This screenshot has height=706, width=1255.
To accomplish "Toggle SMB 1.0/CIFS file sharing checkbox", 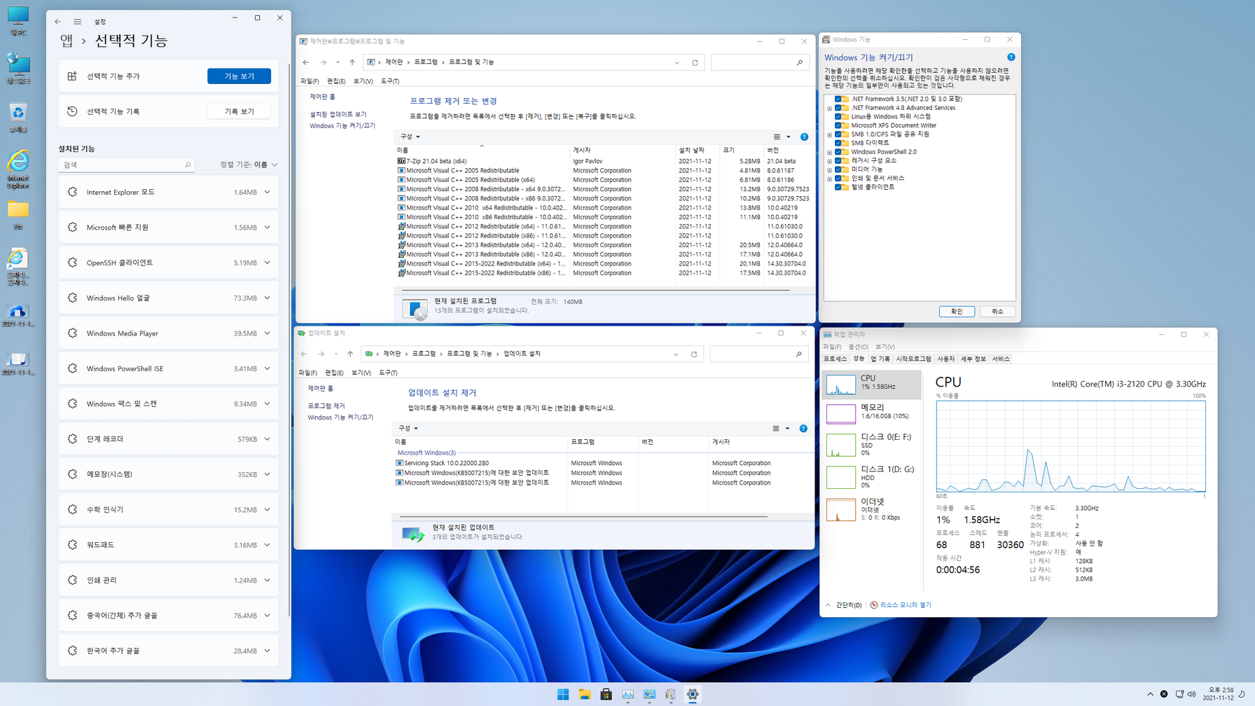I will tap(838, 134).
